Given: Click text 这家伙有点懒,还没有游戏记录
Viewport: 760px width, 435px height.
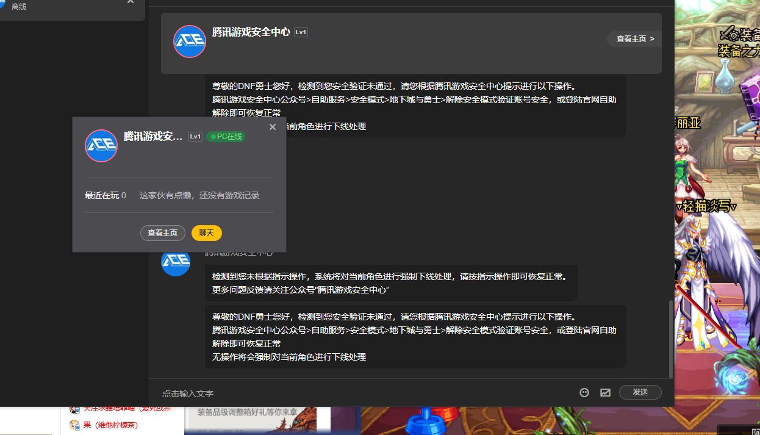Looking at the screenshot, I should (x=199, y=195).
